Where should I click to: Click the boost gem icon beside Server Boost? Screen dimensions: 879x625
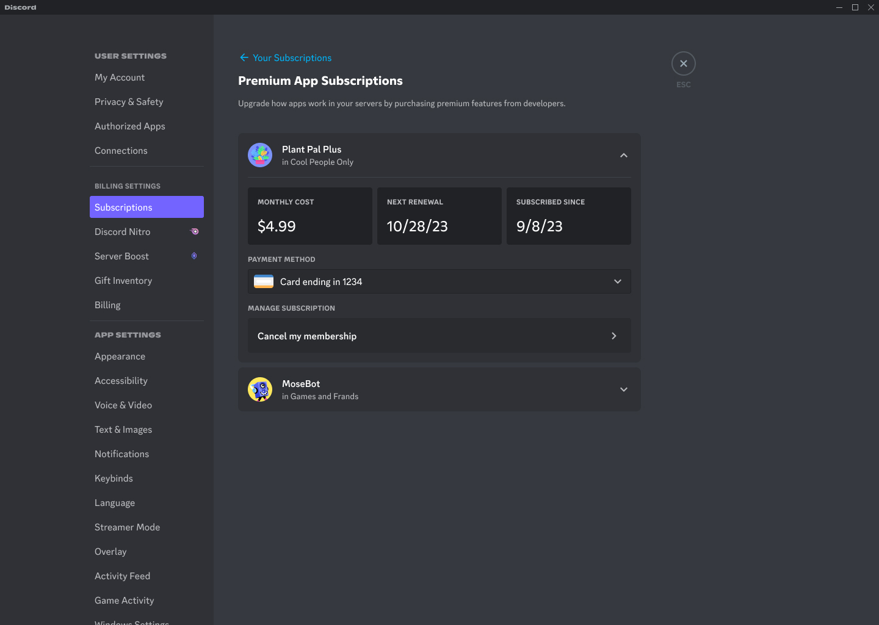[194, 255]
